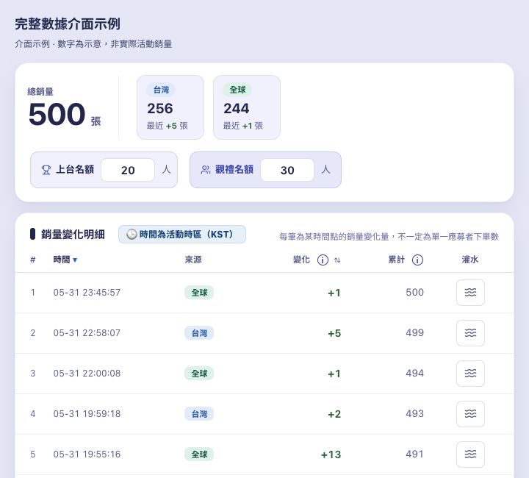This screenshot has height=478, width=529.
Task: Click the info icon next to 累計
Action: [417, 260]
